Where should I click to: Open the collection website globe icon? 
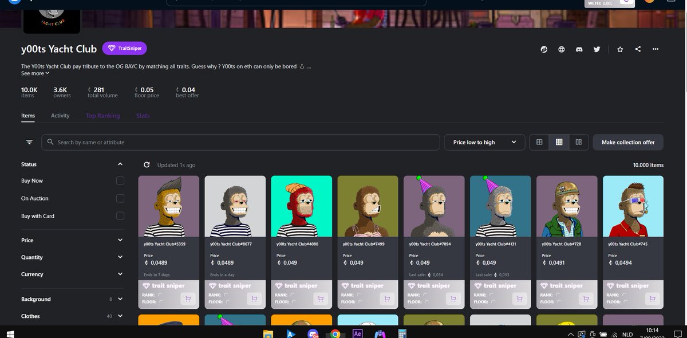coord(562,49)
